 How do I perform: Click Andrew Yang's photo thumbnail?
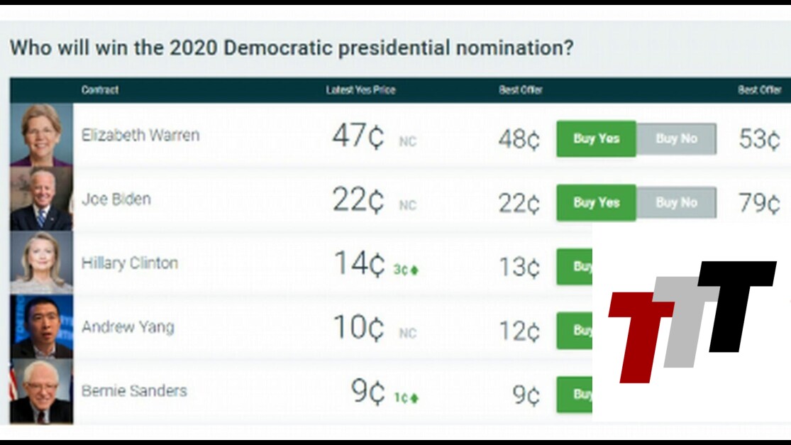pyautogui.click(x=41, y=326)
